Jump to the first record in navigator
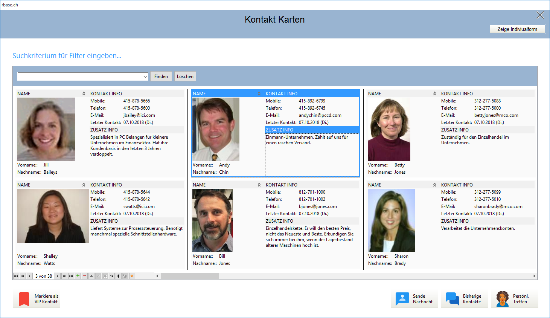The height and width of the screenshot is (318, 550). [16, 276]
